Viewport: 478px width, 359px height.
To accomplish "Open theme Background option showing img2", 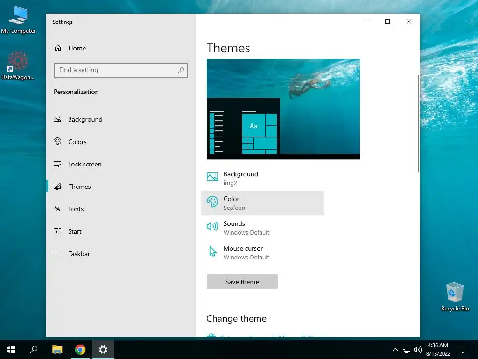I will pos(263,178).
